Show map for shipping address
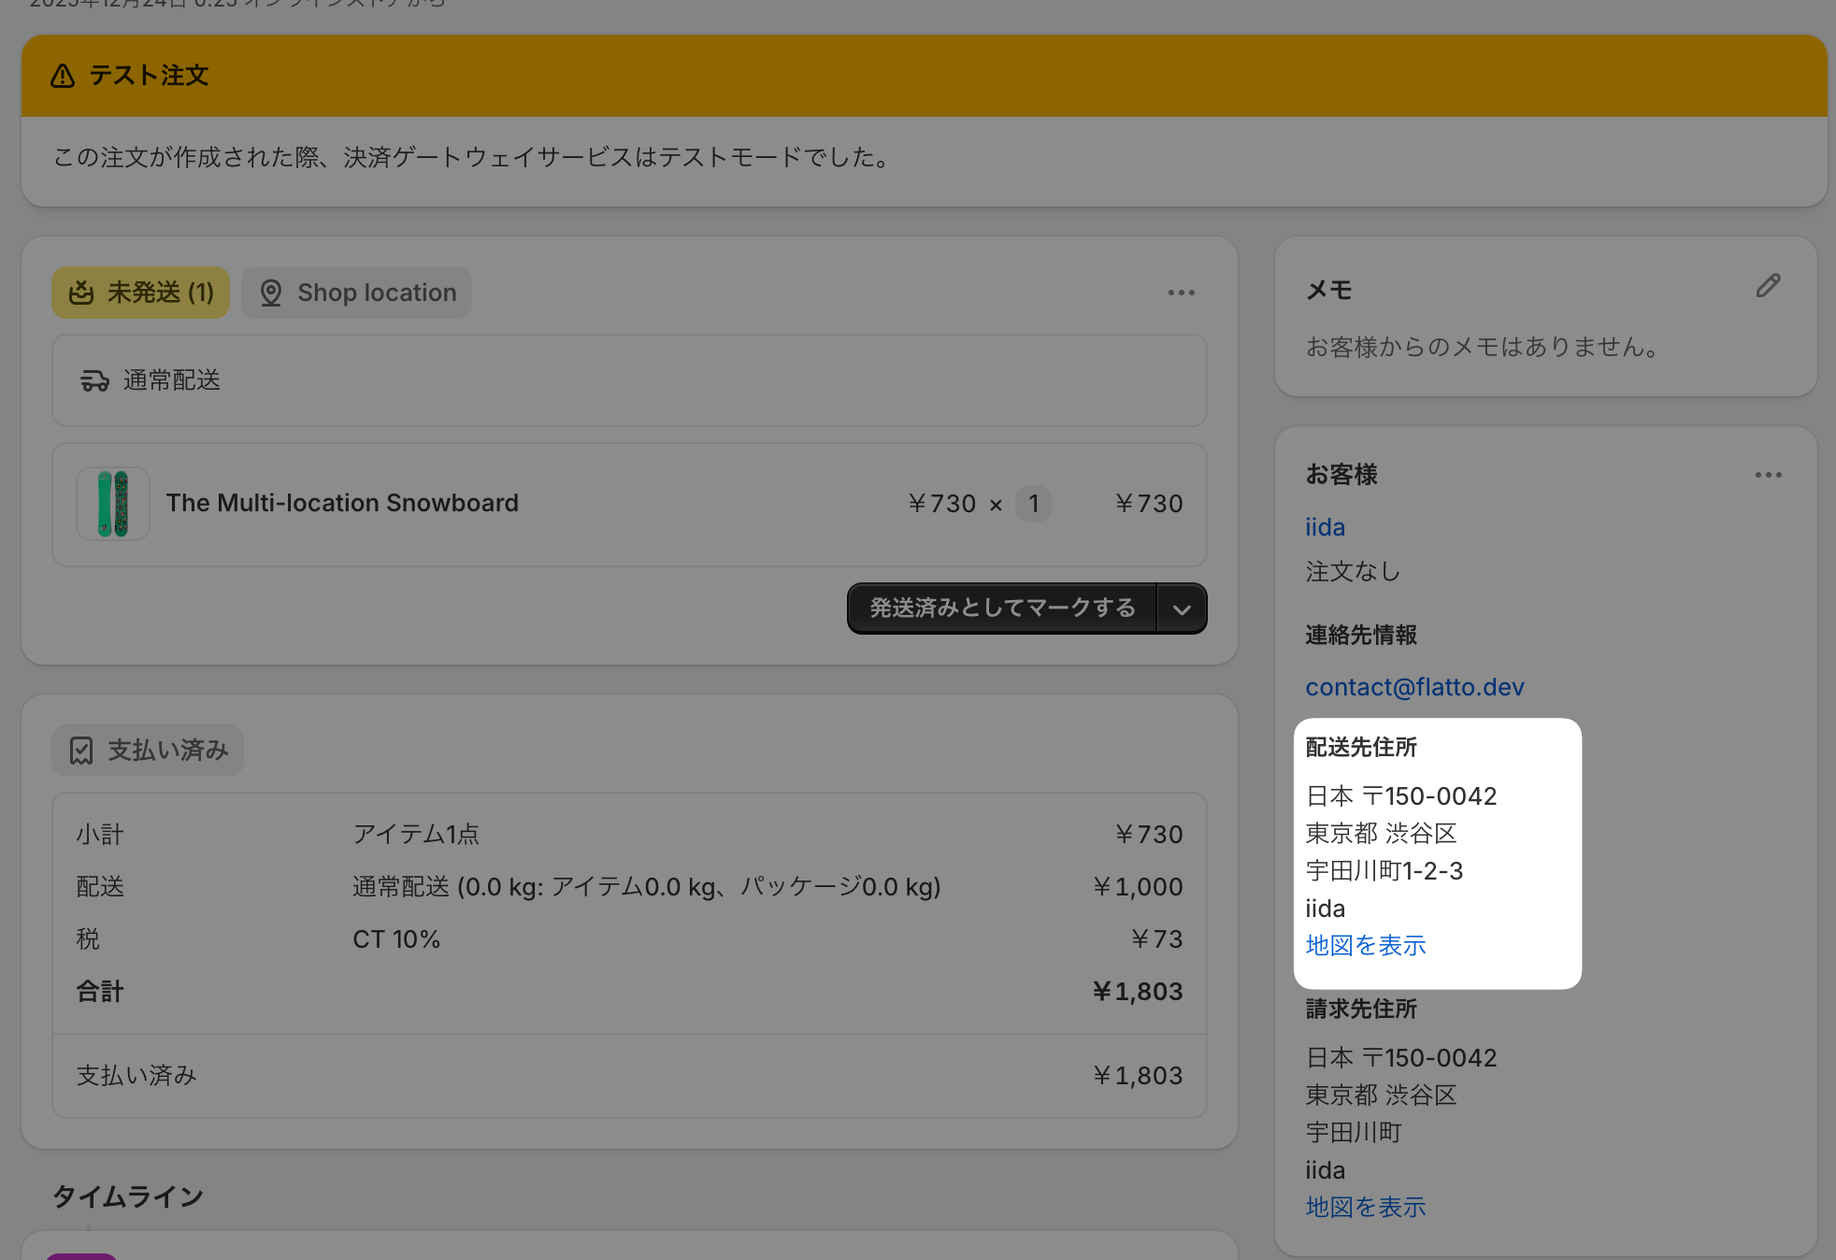Screen dimensions: 1836x1260 point(1365,945)
